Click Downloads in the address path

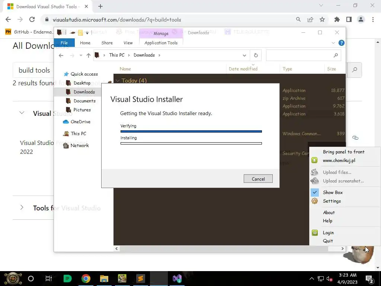point(144,55)
